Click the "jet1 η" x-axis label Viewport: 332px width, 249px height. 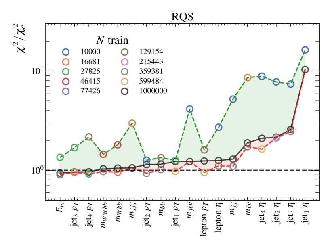[x=306, y=213]
